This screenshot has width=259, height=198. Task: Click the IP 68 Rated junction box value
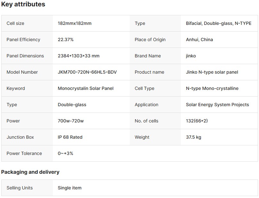pos(70,137)
